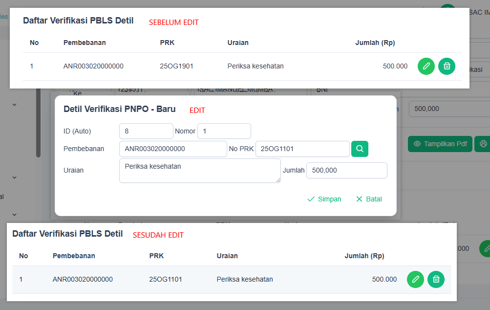This screenshot has height=310, width=490.
Task: Delete the row with PRK 25OG1901
Action: [x=447, y=66]
